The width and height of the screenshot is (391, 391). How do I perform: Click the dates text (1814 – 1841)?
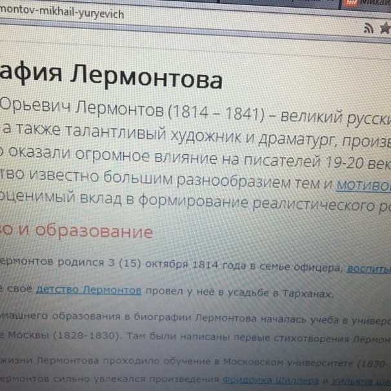216,112
